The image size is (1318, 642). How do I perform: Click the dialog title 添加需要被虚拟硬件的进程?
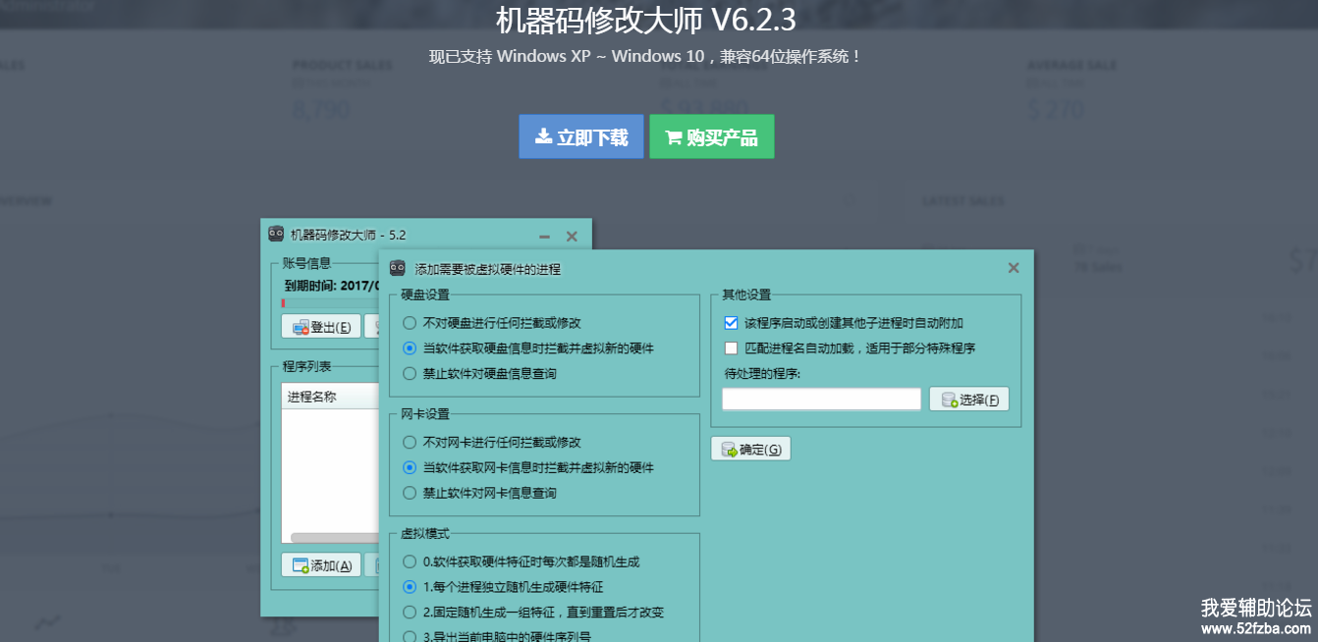click(x=488, y=269)
